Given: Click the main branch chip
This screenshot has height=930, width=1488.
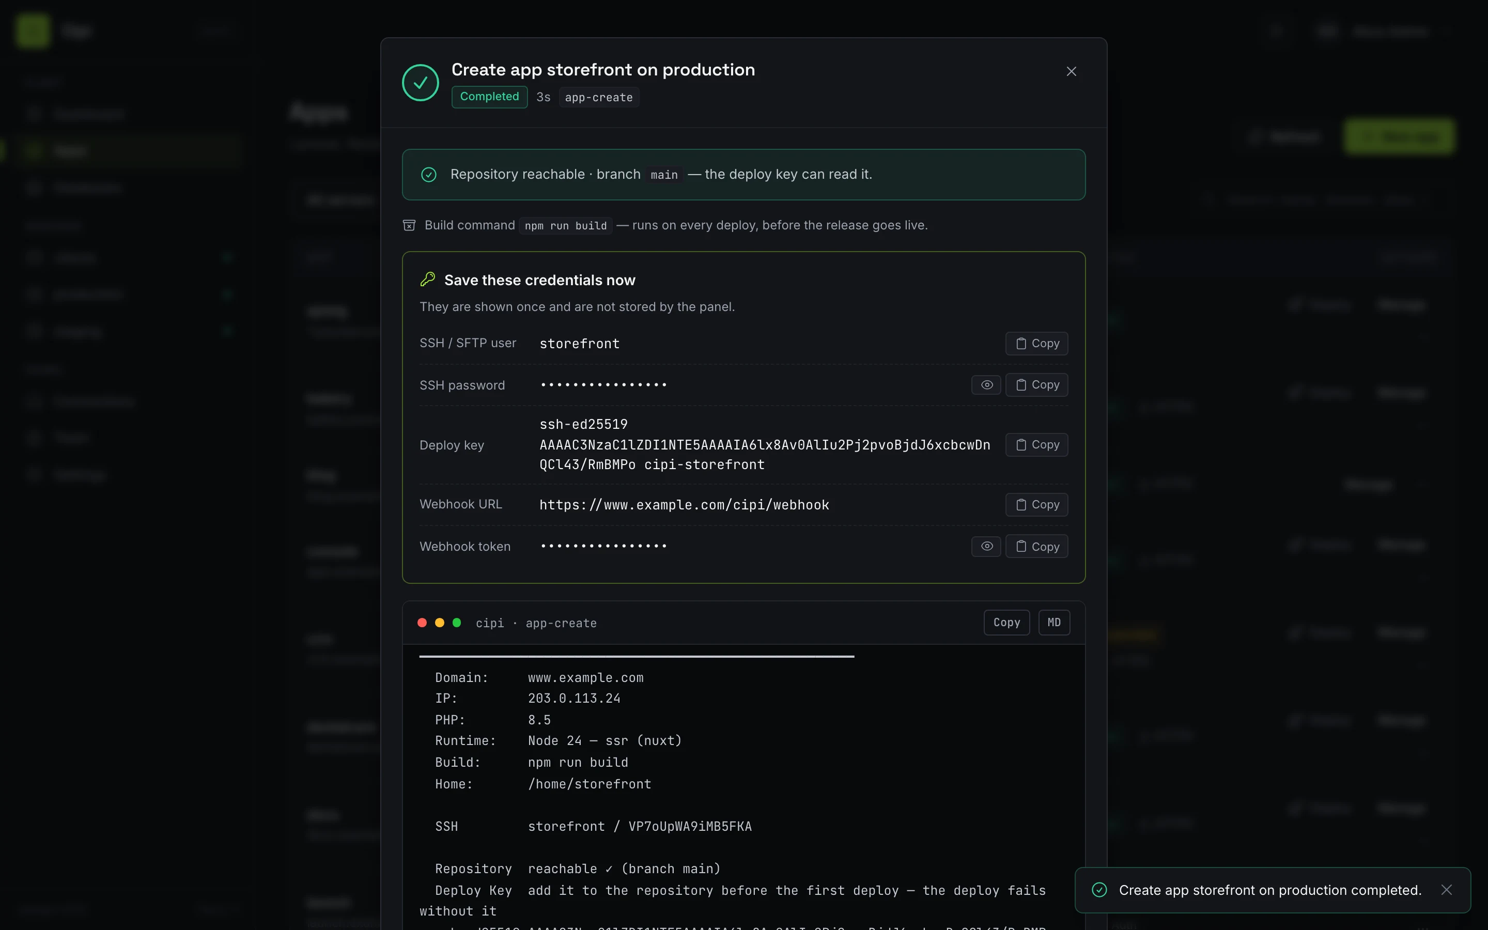Looking at the screenshot, I should [x=664, y=175].
